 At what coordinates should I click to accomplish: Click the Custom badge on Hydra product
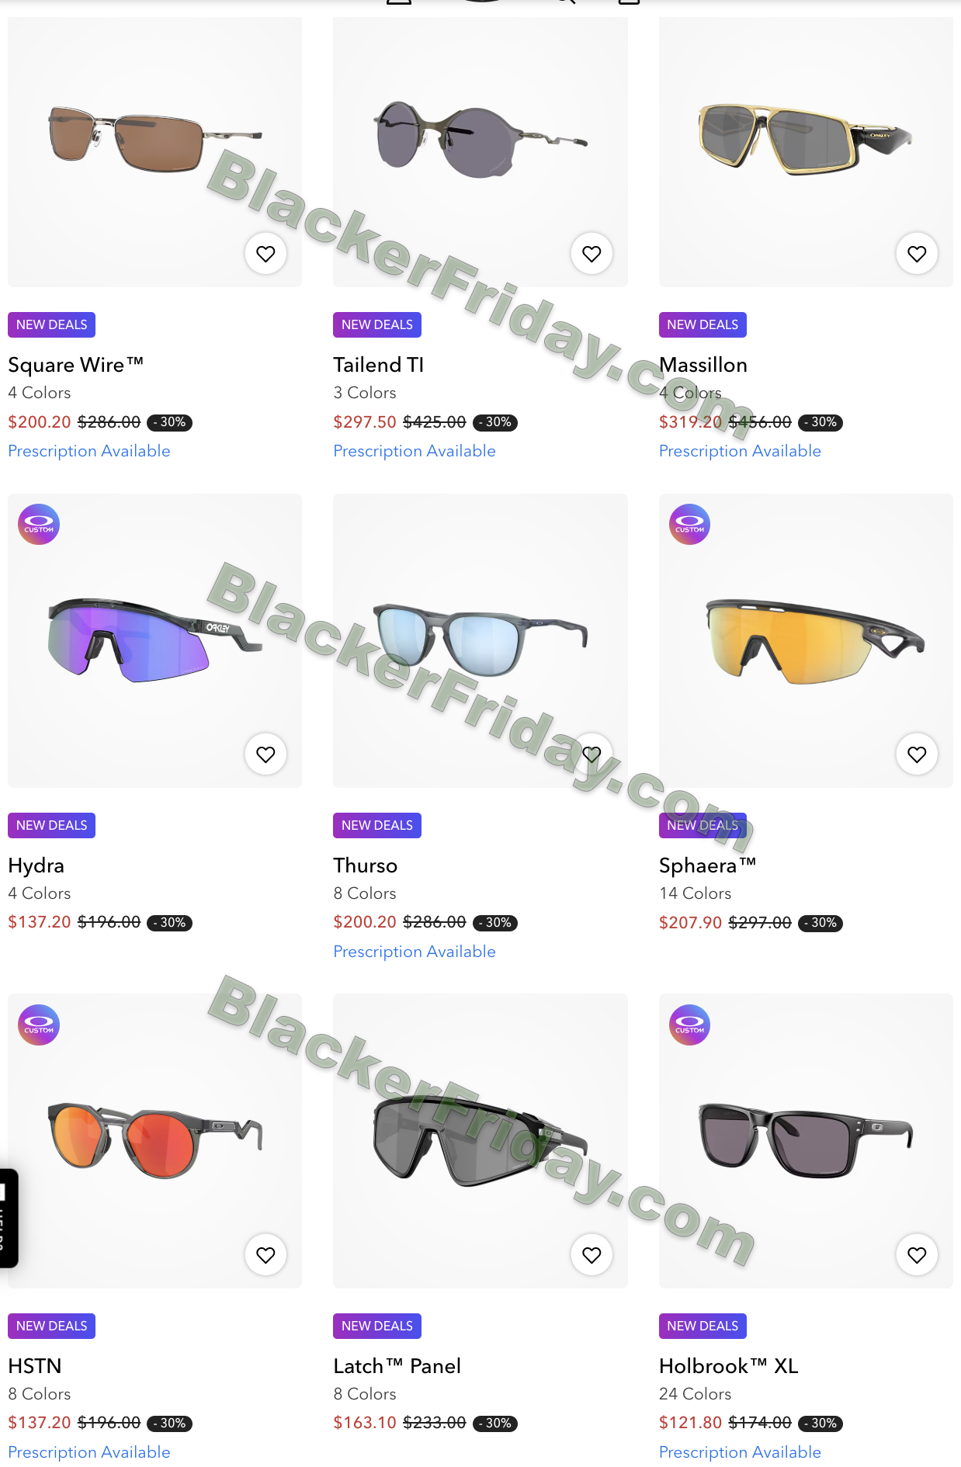(x=39, y=525)
